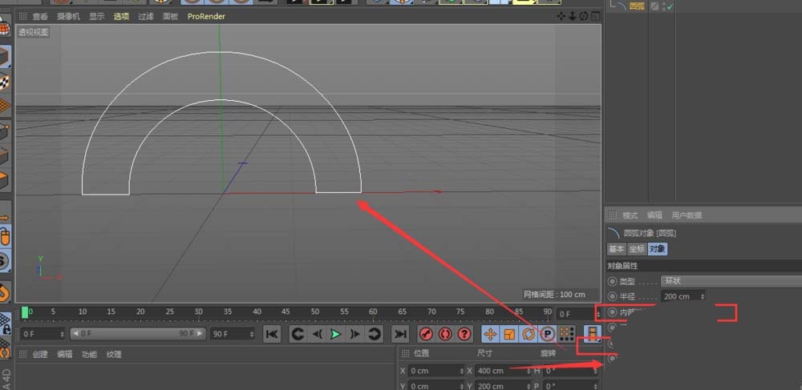Toggle the position keyframe icon
Screen dimensions: 802x390
coord(489,334)
